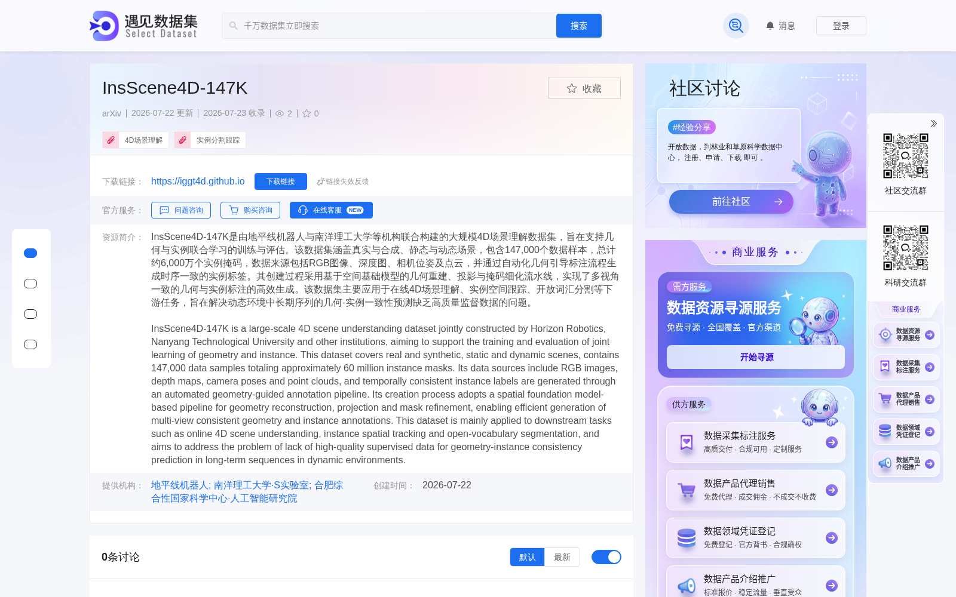This screenshot has height=597, width=956.
Task: Select the fourth page indicator on left
Action: click(30, 344)
